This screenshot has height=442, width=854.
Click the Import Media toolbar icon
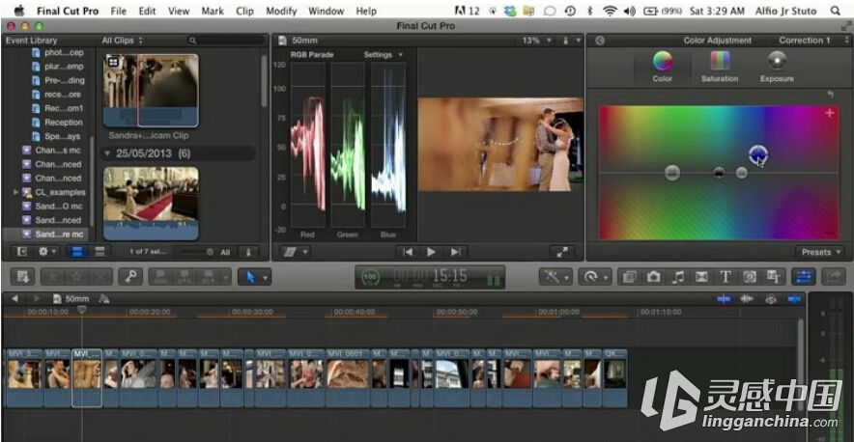[x=23, y=277]
